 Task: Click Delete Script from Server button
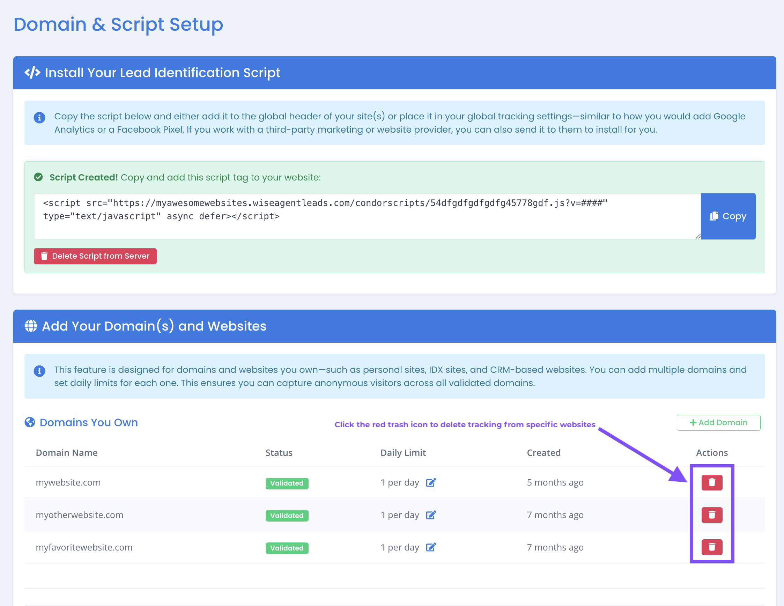[x=95, y=256]
